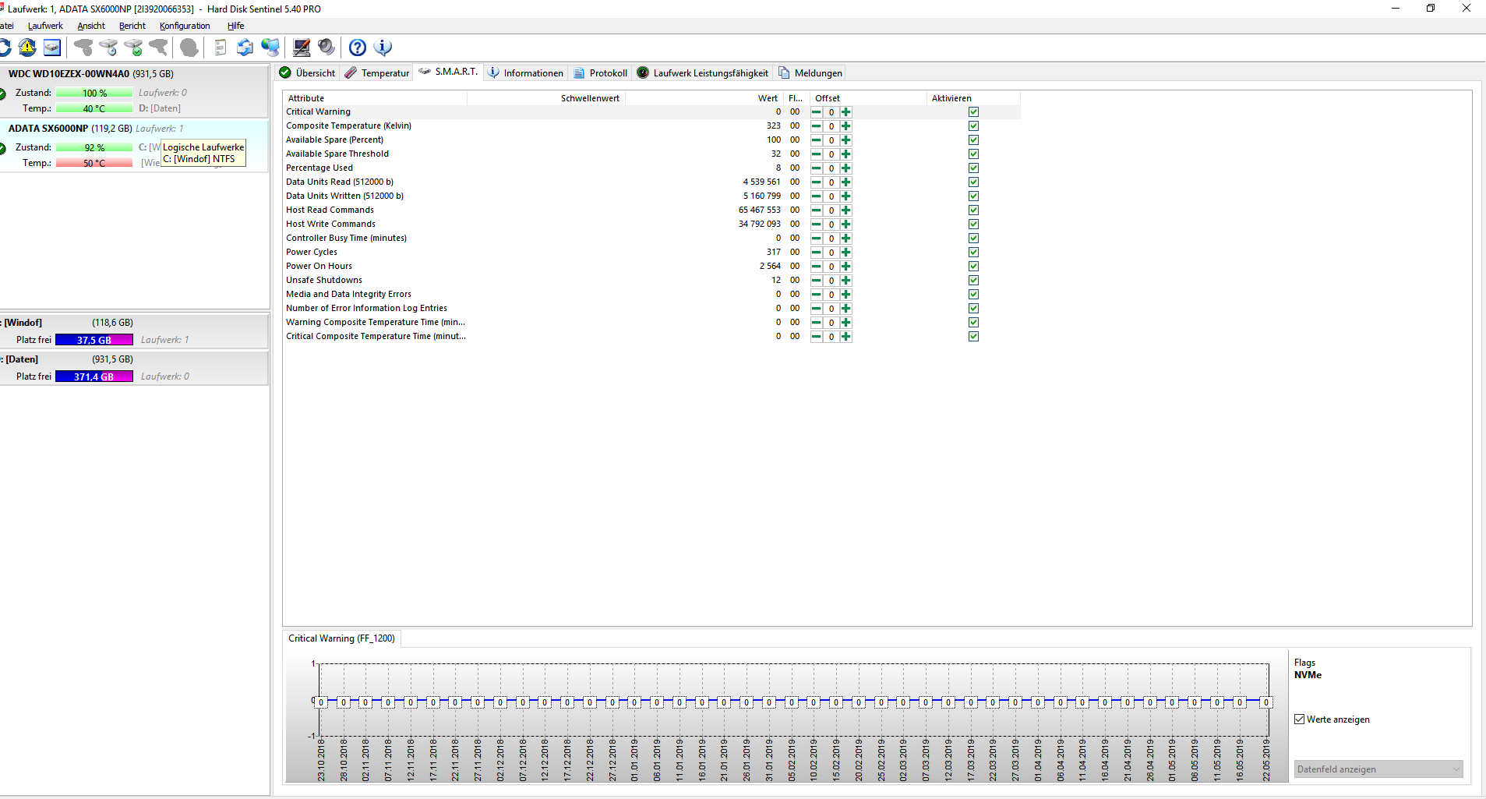
Task: Click the refresh disk info toolbar icon
Action: click(5, 48)
